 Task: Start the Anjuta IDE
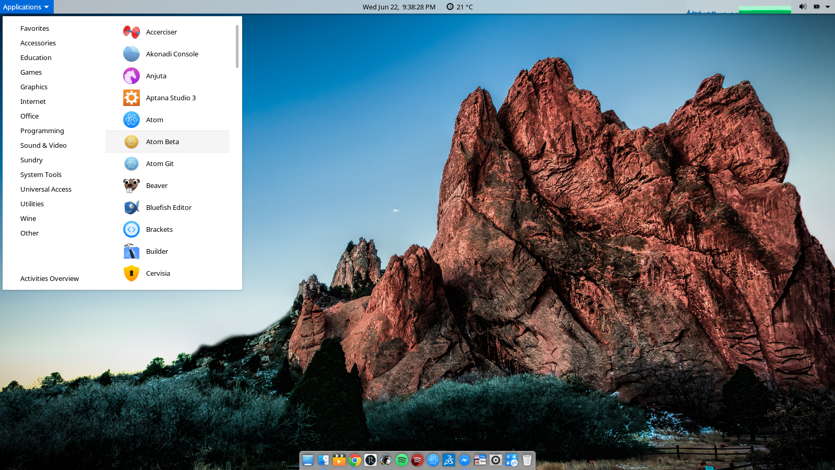click(x=168, y=76)
